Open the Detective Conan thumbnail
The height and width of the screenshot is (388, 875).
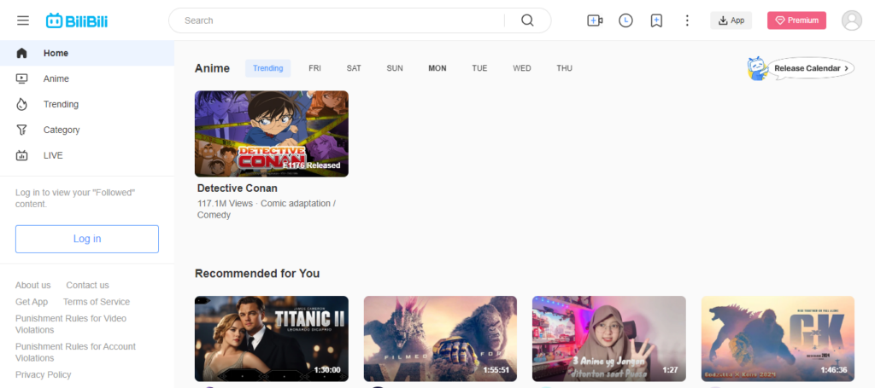(x=271, y=134)
